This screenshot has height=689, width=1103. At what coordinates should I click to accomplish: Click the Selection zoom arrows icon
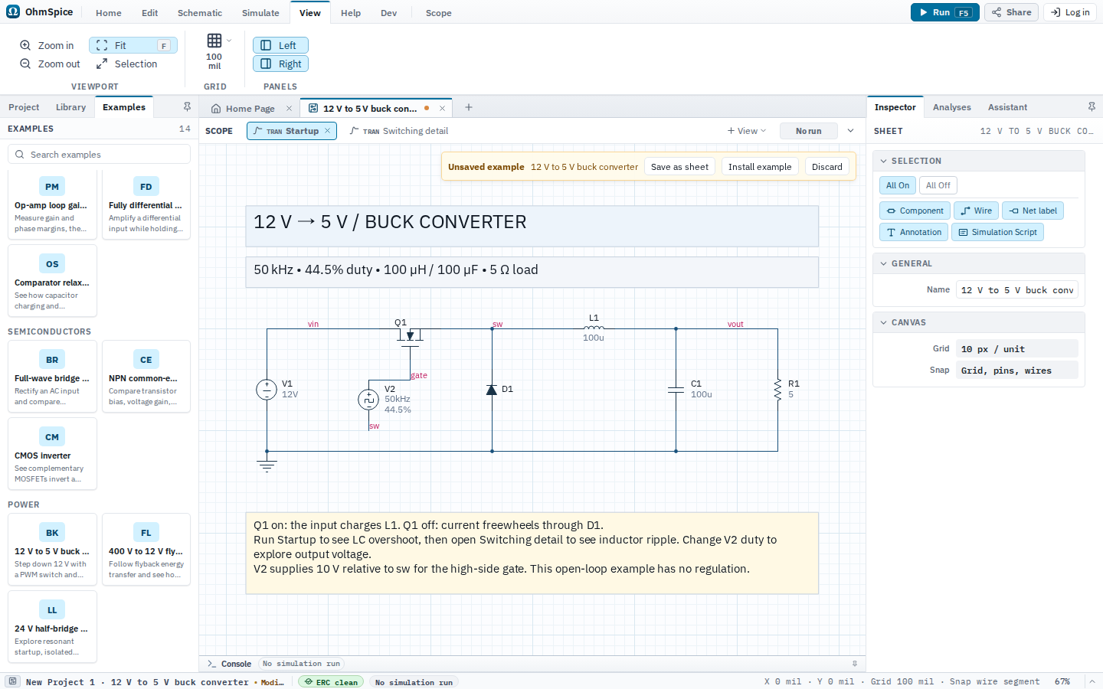pyautogui.click(x=102, y=64)
